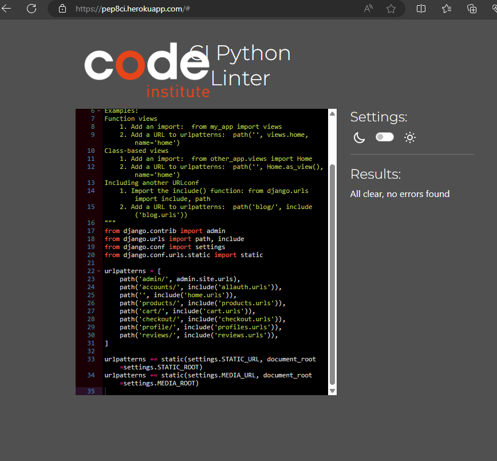
Task: Go back using the browser back arrow
Action: (x=6, y=9)
